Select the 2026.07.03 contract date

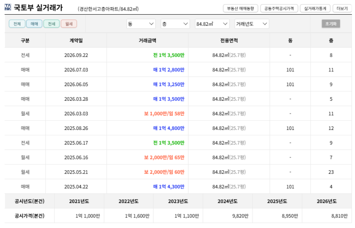coord(76,70)
